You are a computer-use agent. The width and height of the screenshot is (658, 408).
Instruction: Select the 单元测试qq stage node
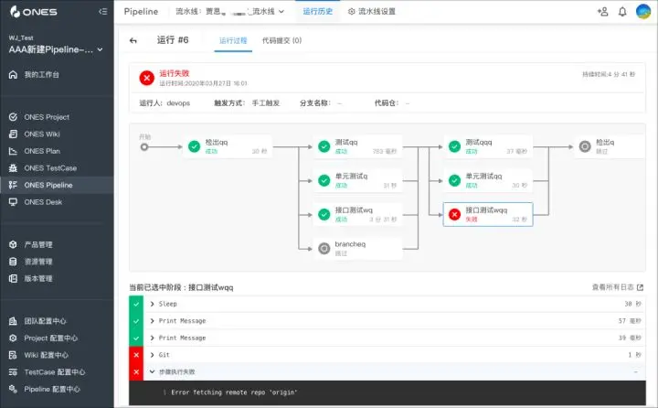pos(488,181)
